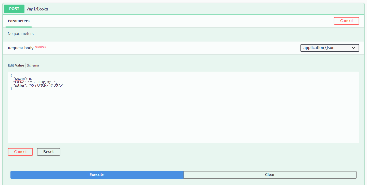Click the Cancel button below the textarea

(20, 152)
